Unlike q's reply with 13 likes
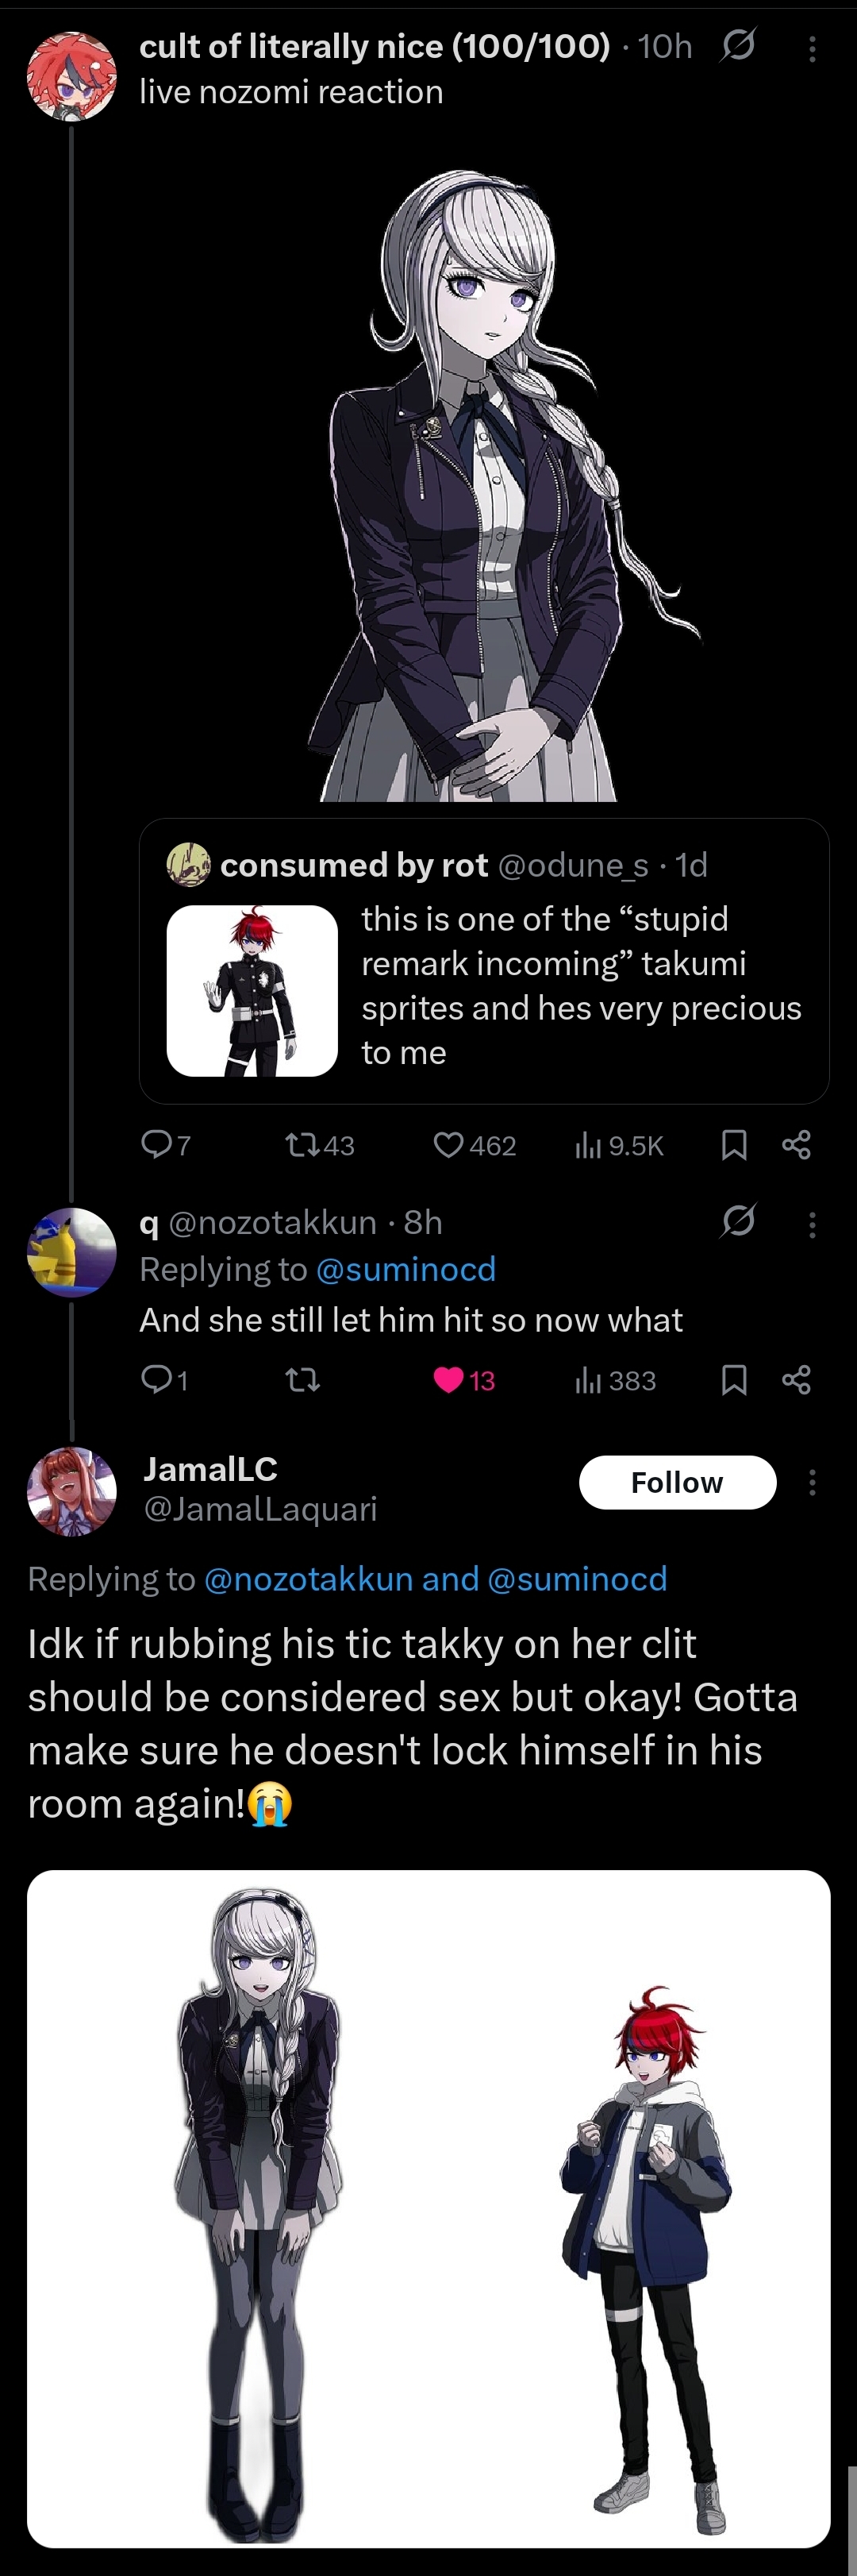Image resolution: width=857 pixels, height=2576 pixels. tap(464, 1380)
